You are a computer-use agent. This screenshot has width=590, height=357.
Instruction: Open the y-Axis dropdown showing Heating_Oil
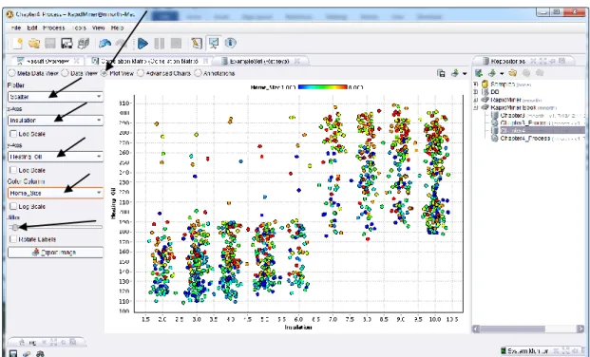[x=55, y=157]
